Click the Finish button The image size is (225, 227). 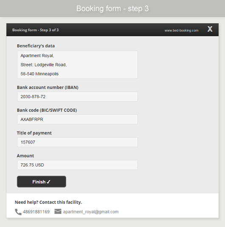(42, 182)
